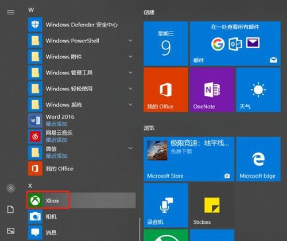Image resolution: width=287 pixels, height=241 pixels.
Task: Launch Windows Defender 安全中心 shield icon
Action: point(35,25)
